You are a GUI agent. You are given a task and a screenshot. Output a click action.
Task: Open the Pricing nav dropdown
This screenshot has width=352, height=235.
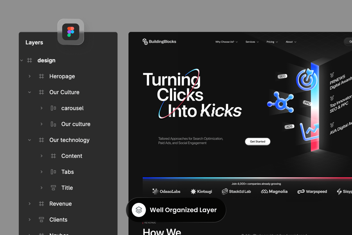(x=272, y=42)
